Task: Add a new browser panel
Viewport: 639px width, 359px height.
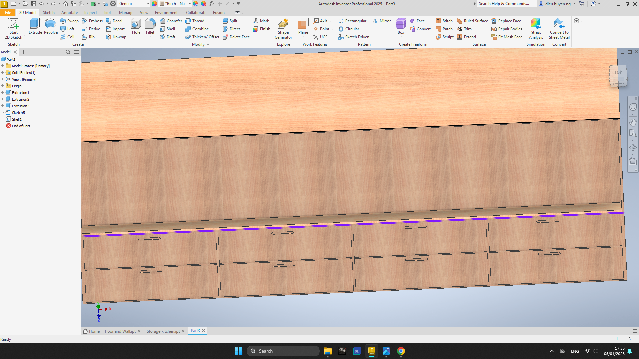Action: click(23, 52)
